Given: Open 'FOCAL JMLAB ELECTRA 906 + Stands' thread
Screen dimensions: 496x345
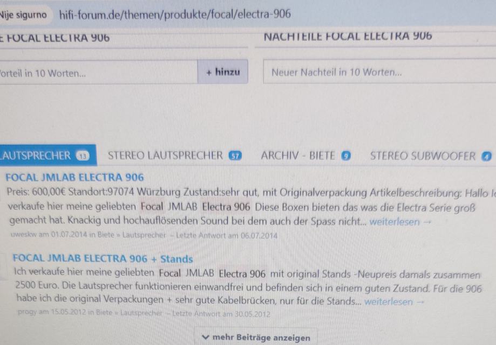Looking at the screenshot, I should tap(103, 258).
